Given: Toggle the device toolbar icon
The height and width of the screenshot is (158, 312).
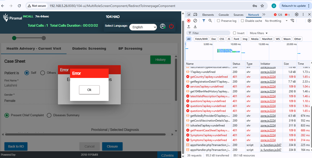Looking at the screenshot, I should tap(195, 15).
